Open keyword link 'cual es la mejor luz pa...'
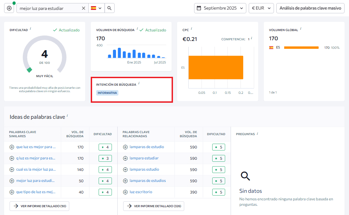The width and height of the screenshot is (349, 215). [x=36, y=169]
